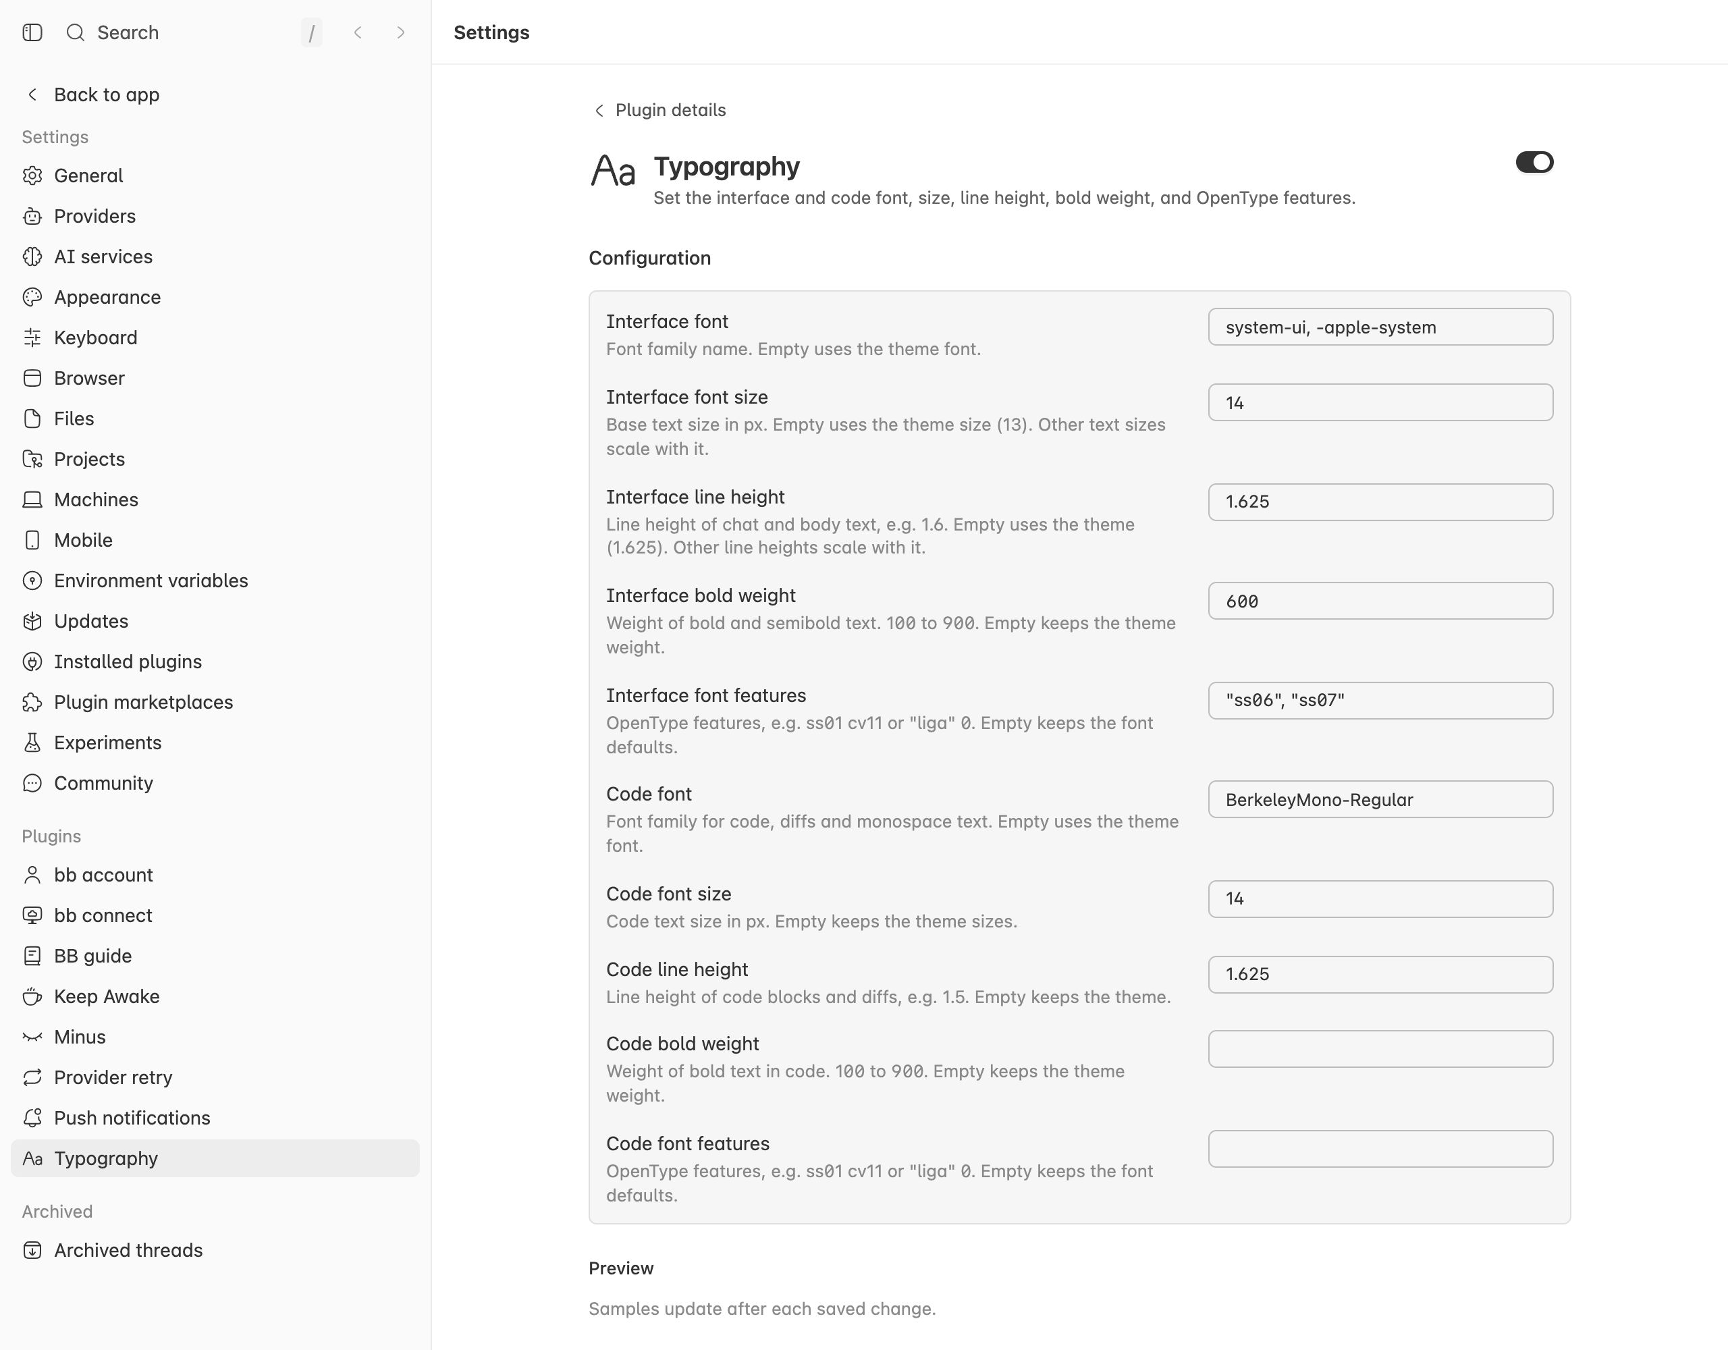Click the Browser window icon
This screenshot has width=1728, height=1350.
coord(32,378)
